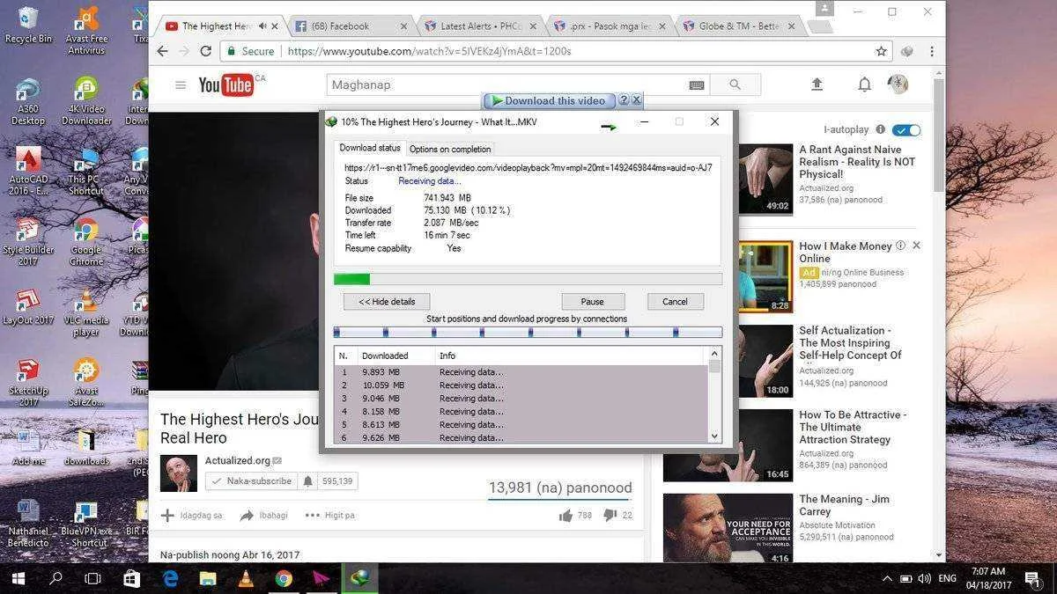1057x594 pixels.
Task: Click the Chrome reload button
Action: pos(205,51)
